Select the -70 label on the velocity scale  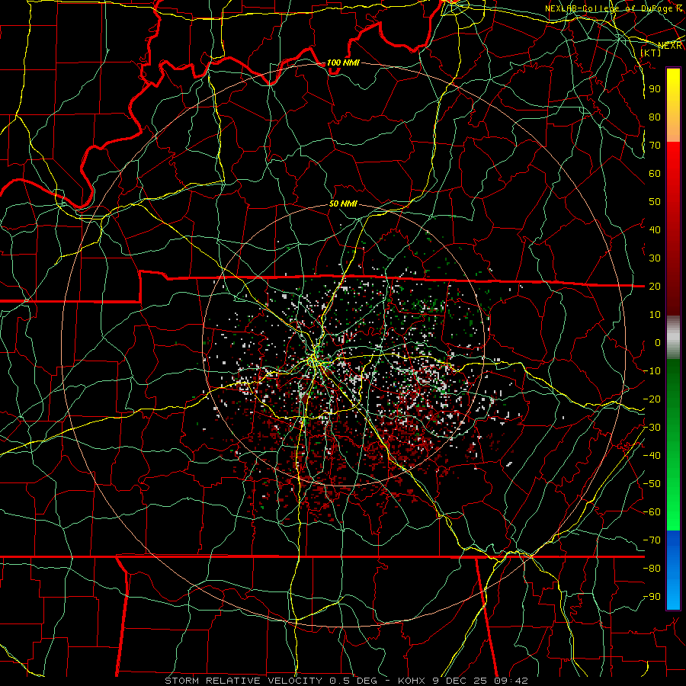(x=652, y=540)
